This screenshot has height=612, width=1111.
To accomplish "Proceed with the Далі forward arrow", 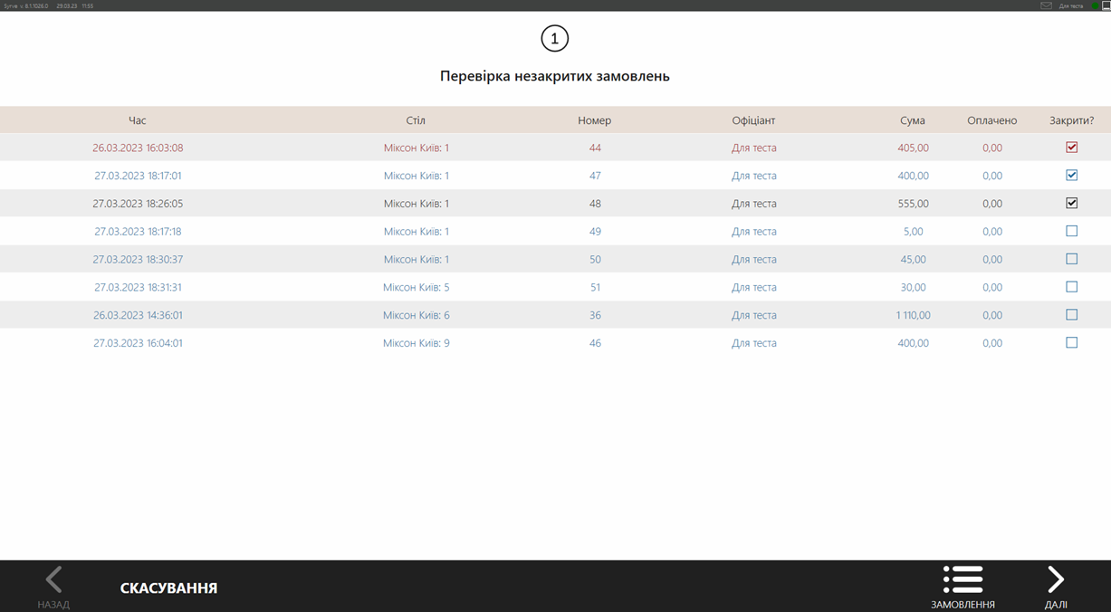I will coord(1056,580).
